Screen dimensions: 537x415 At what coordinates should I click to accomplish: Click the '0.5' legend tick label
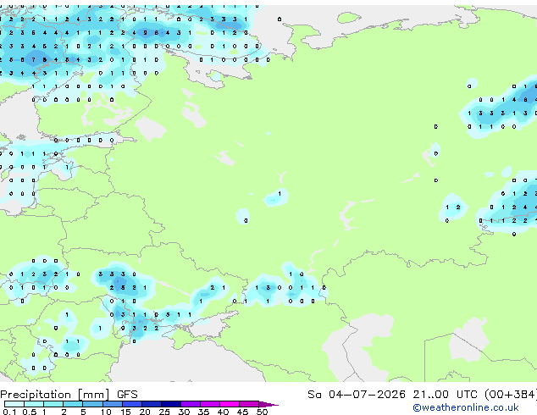[x=30, y=412]
